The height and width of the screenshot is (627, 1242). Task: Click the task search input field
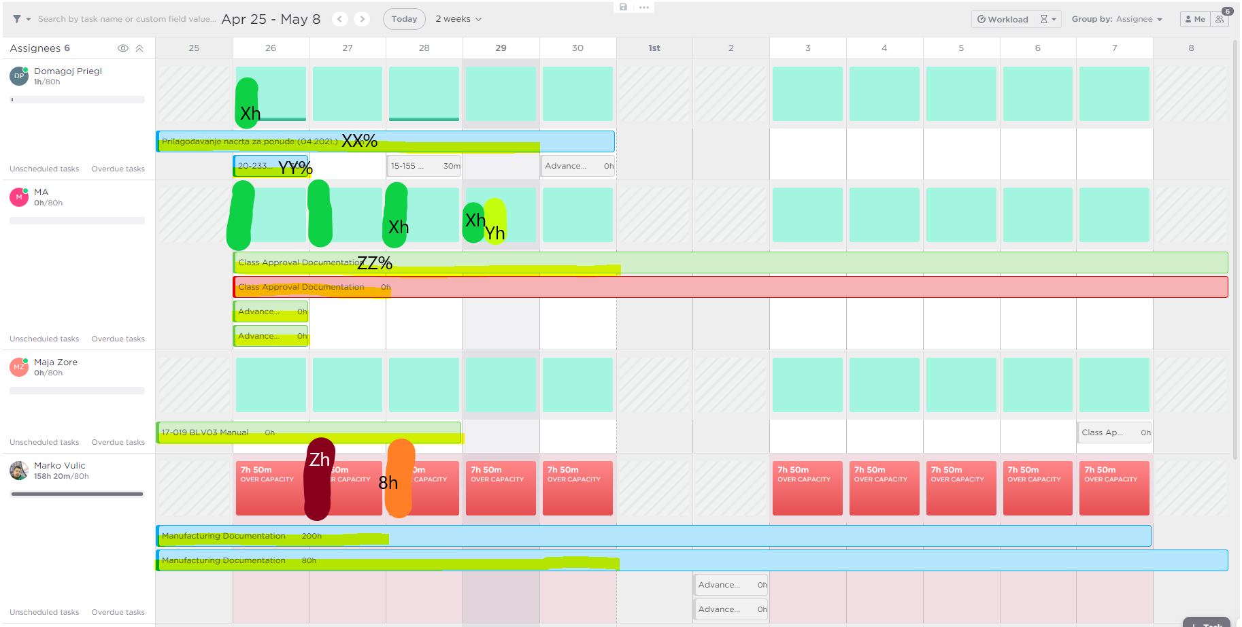pos(127,19)
